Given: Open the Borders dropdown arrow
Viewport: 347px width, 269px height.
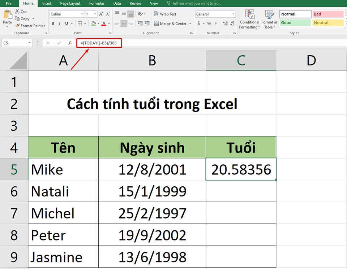Looking at the screenshot, I should (85, 23).
